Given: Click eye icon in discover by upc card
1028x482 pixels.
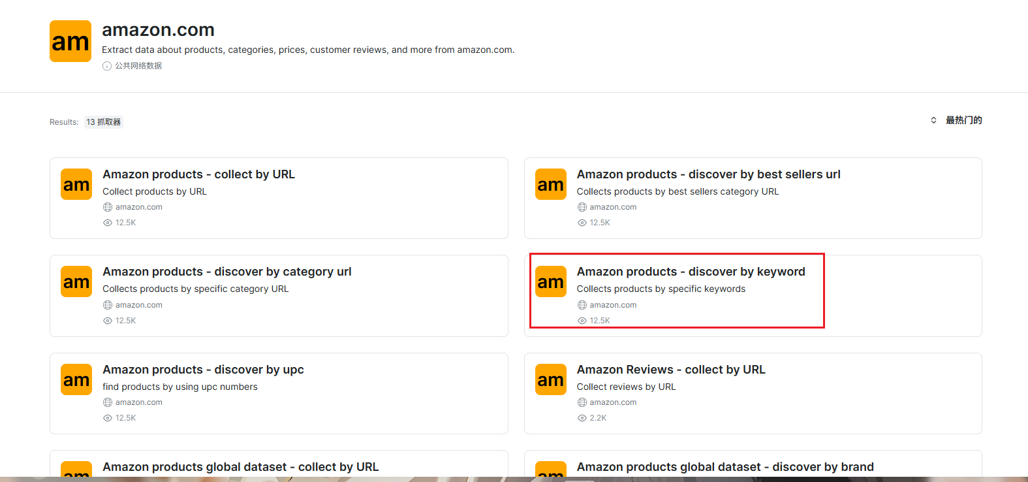Looking at the screenshot, I should click(108, 418).
